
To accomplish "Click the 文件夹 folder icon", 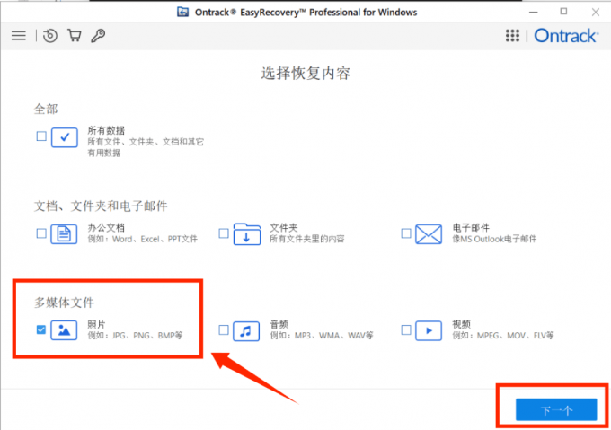I will point(247,234).
